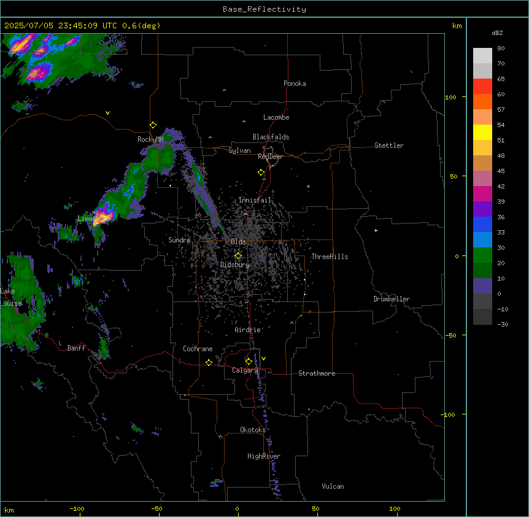529x517 pixels.
Task: Click the Lacombe city label
Action: [x=276, y=117]
